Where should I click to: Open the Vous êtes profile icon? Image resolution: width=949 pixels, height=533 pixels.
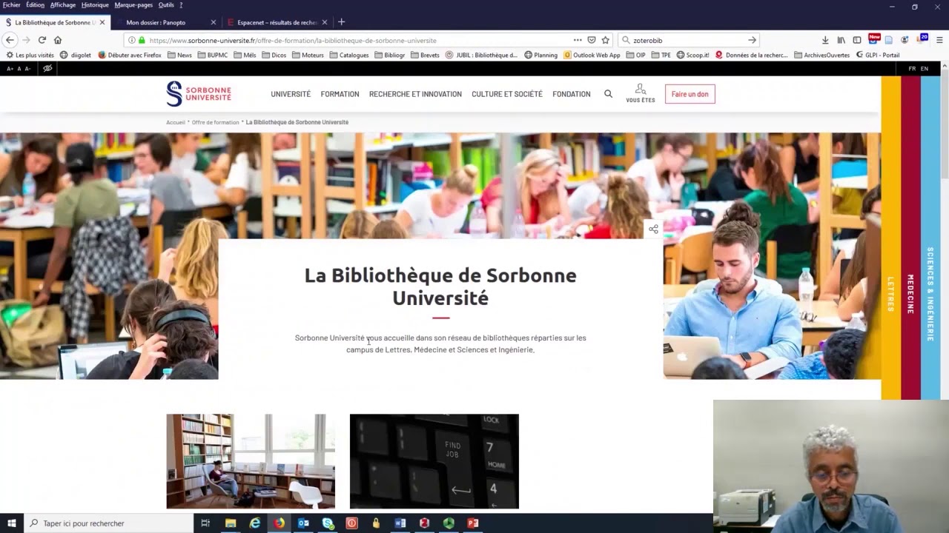point(641,93)
